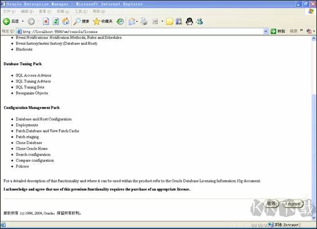This screenshot has width=317, height=229.
Task: Open the Back button history dropdown arrow
Action: (x=23, y=21)
